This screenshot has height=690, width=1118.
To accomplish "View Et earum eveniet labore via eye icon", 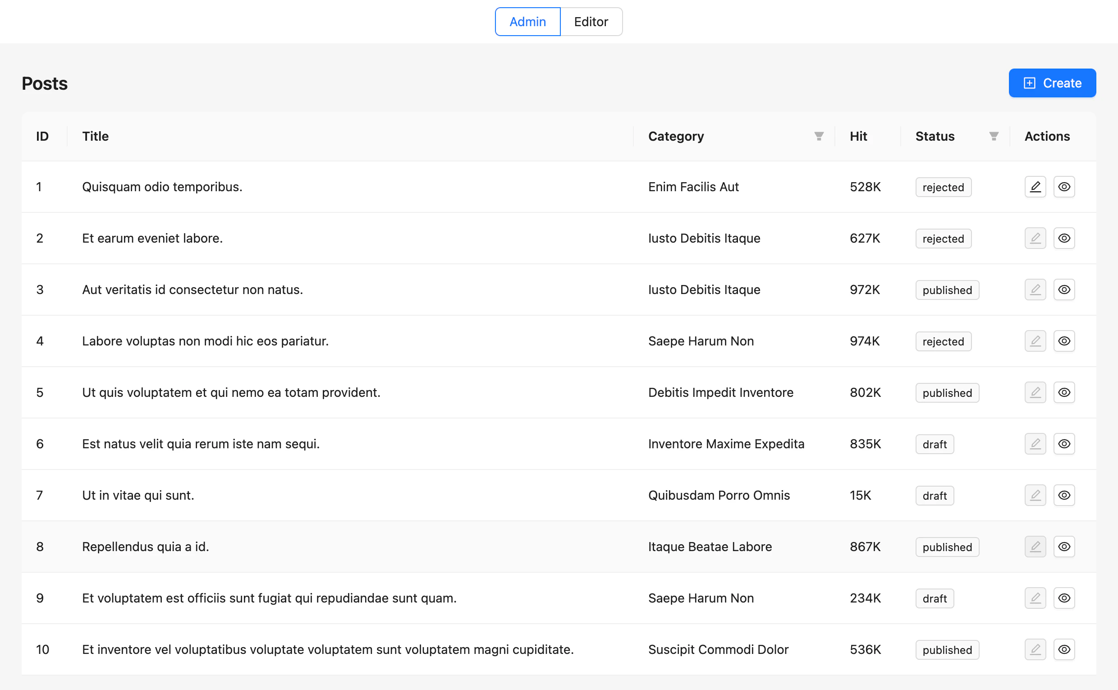I will point(1064,238).
